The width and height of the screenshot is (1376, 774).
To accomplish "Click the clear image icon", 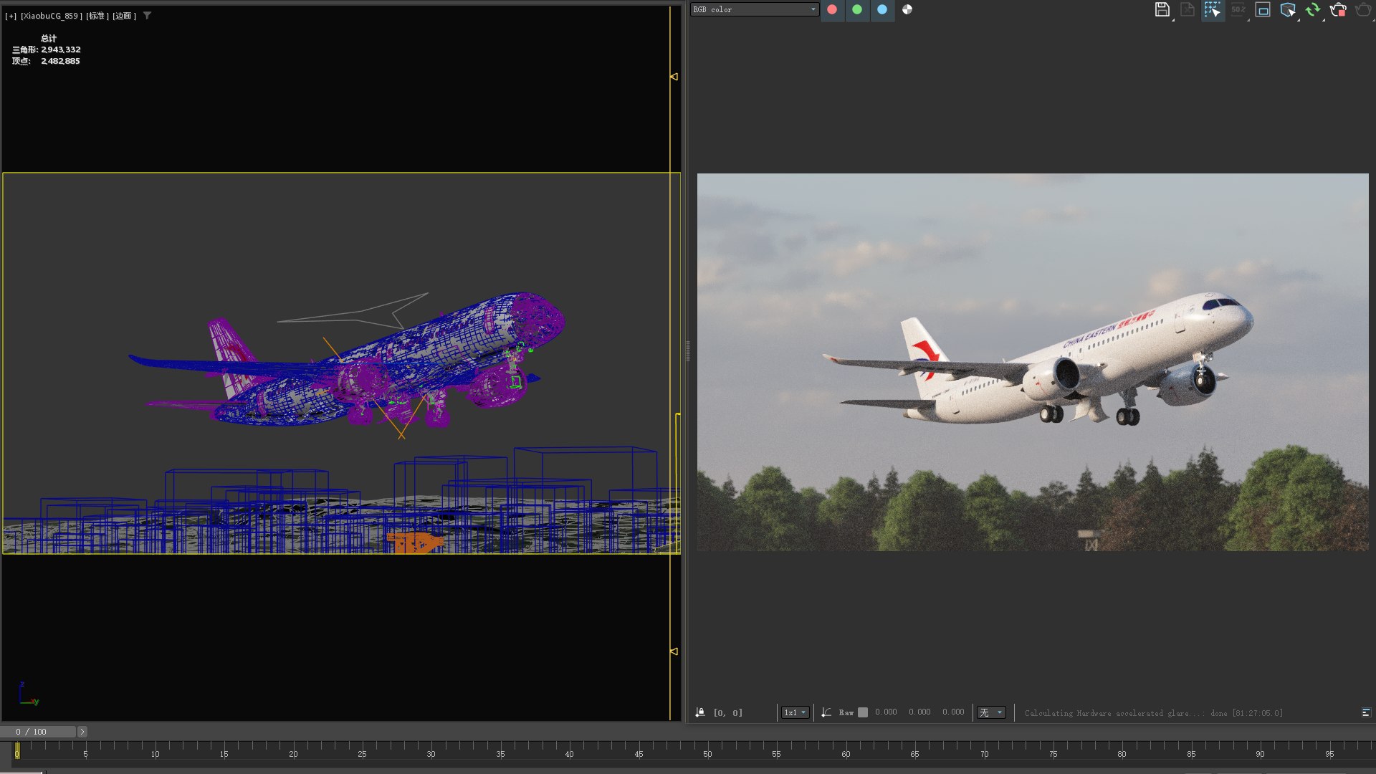I will pos(1188,9).
